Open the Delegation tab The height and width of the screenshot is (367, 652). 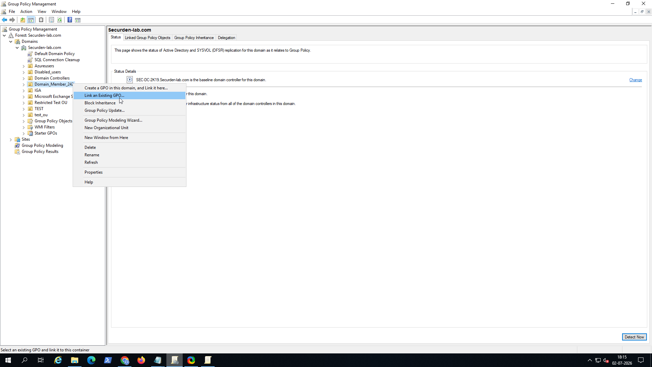pos(227,38)
